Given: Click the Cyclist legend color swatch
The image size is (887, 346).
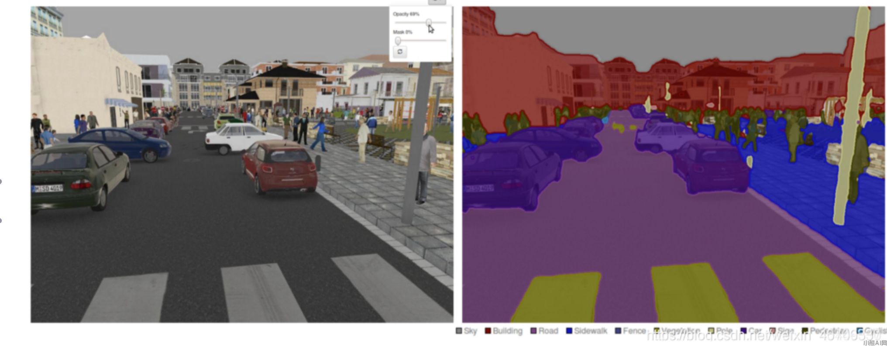Looking at the screenshot, I should click(x=859, y=331).
